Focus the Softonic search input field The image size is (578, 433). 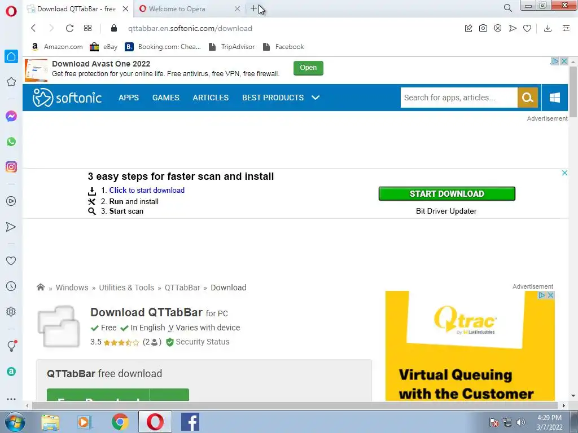[459, 98]
